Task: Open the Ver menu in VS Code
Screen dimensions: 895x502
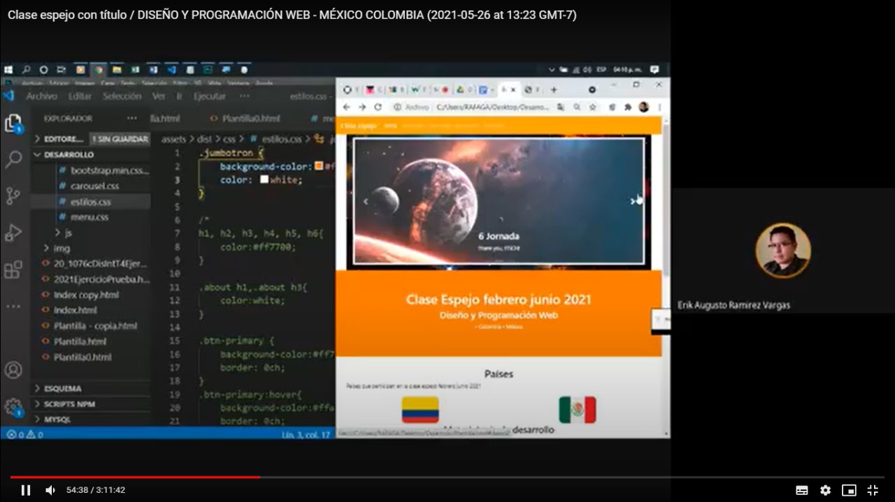Action: [159, 96]
